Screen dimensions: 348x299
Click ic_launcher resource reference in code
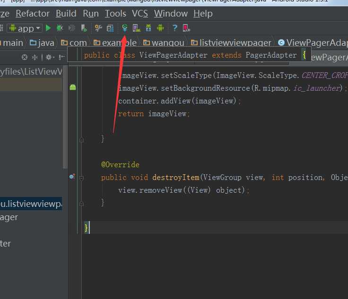pos(317,88)
